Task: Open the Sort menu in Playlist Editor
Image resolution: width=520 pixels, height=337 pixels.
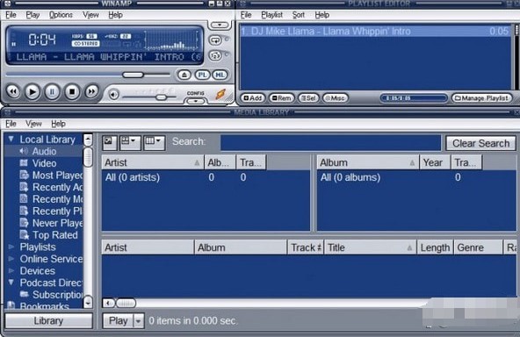Action: pyautogui.click(x=298, y=15)
